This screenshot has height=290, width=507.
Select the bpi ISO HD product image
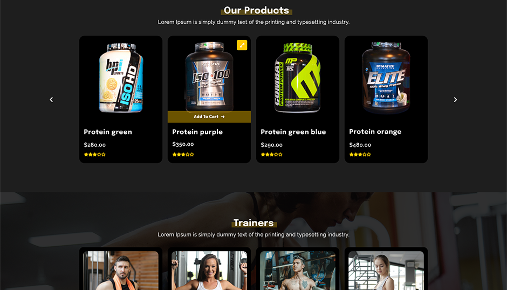pyautogui.click(x=121, y=78)
